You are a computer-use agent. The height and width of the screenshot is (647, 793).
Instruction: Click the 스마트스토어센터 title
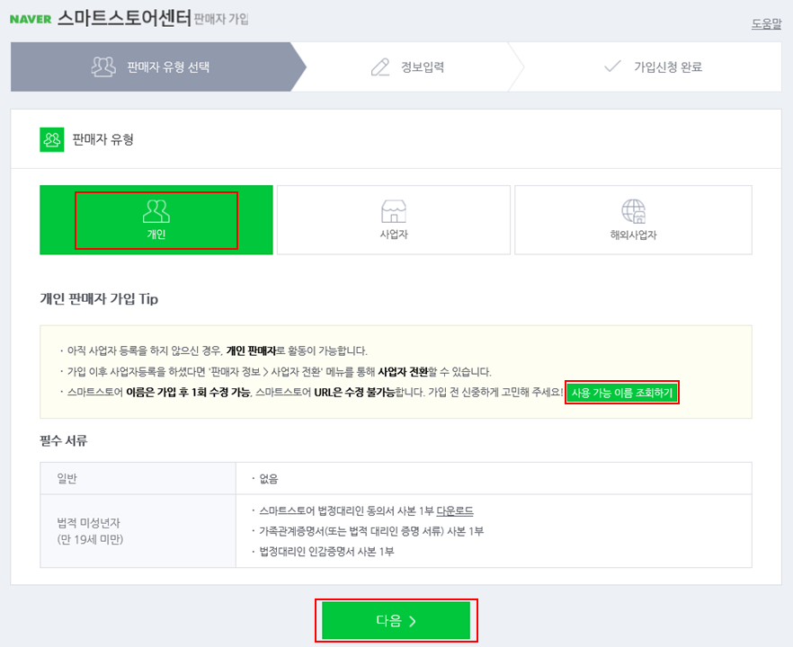pos(124,19)
